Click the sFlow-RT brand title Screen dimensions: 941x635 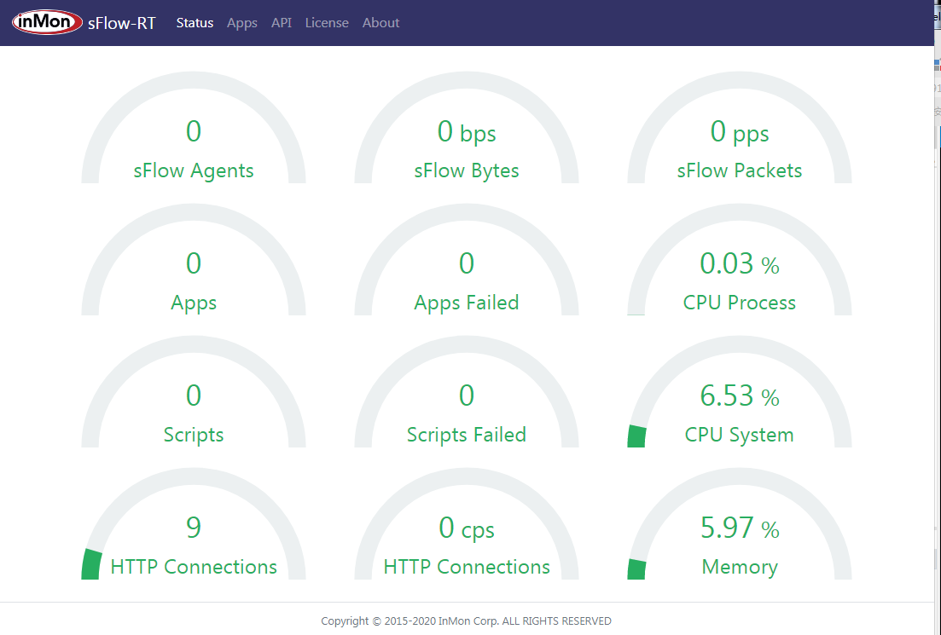coord(119,23)
